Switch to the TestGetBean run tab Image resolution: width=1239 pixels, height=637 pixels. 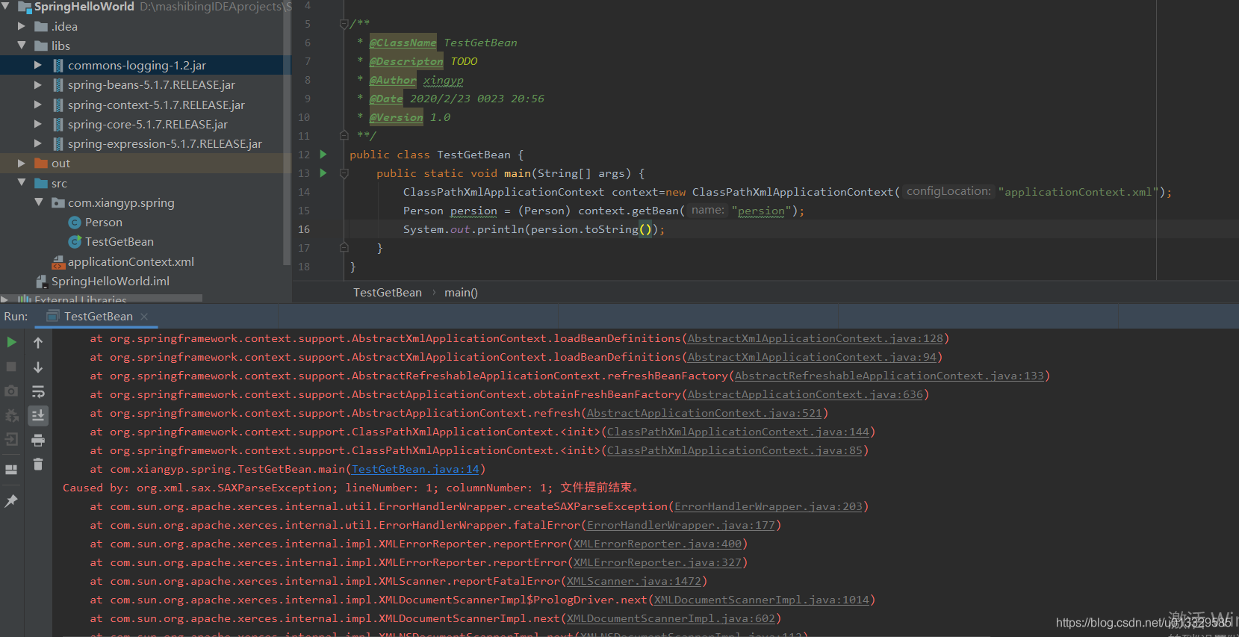[x=98, y=317]
